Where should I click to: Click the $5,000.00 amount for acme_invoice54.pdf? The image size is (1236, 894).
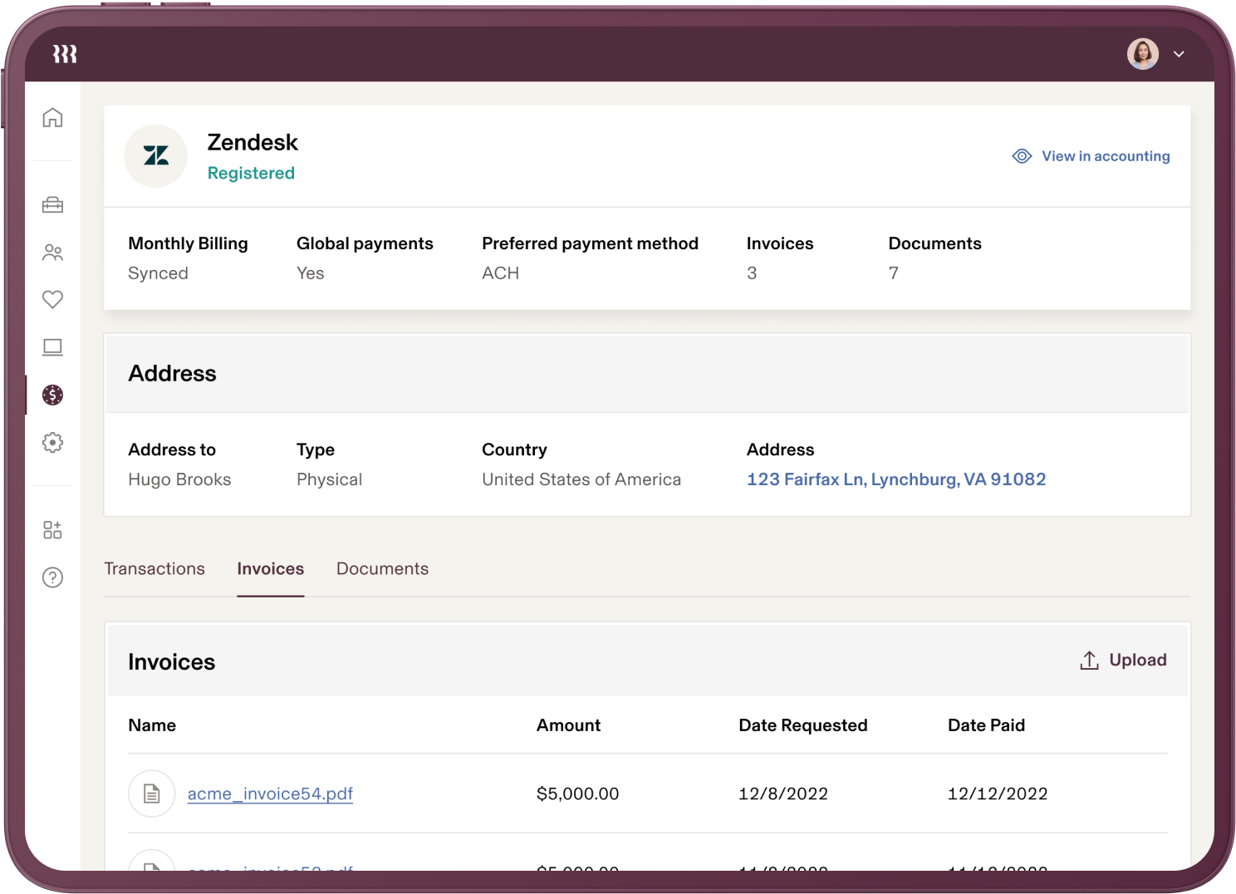coord(578,793)
